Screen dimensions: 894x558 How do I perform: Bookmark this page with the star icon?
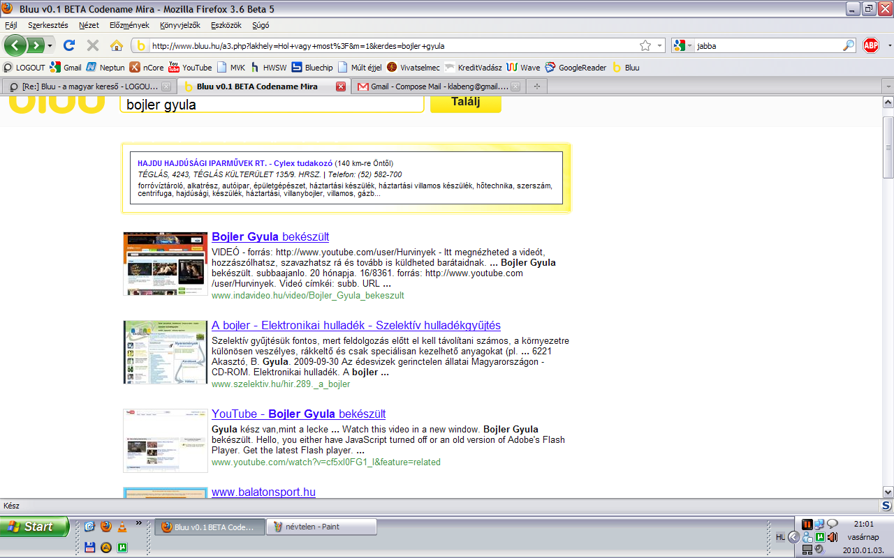645,45
